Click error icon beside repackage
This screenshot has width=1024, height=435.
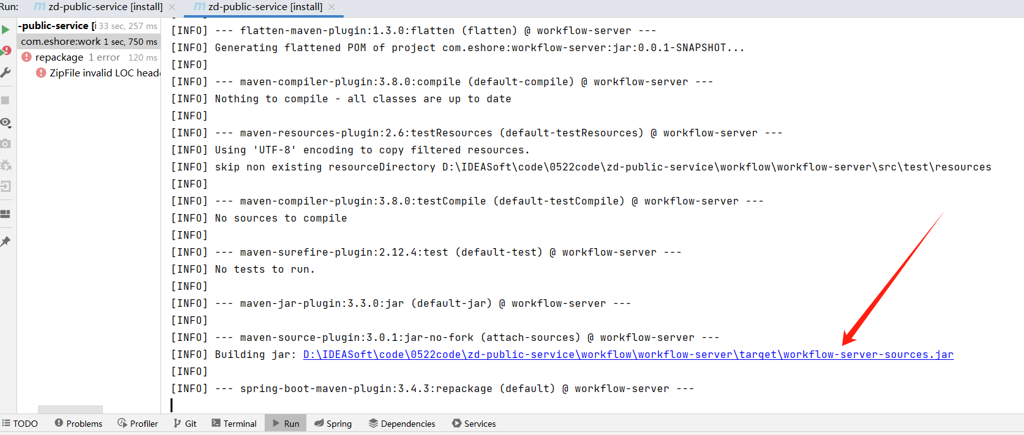27,57
